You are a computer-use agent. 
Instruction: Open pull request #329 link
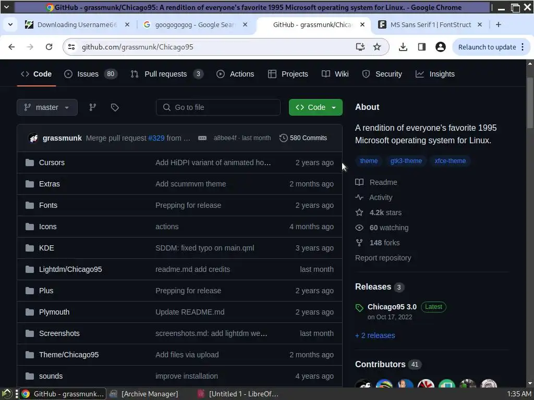[156, 138]
